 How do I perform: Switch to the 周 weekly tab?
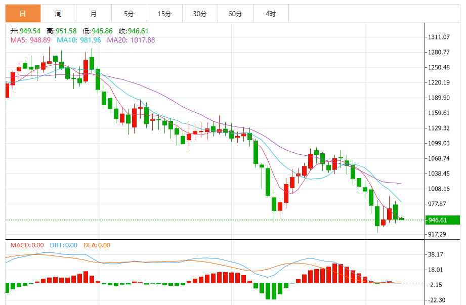(x=58, y=13)
